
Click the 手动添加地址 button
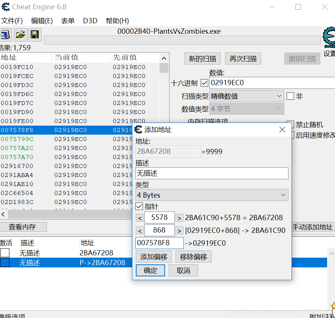click(x=312, y=227)
